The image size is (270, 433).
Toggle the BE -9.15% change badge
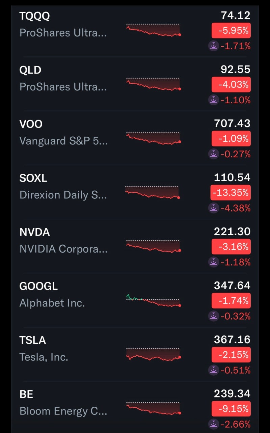(x=231, y=409)
